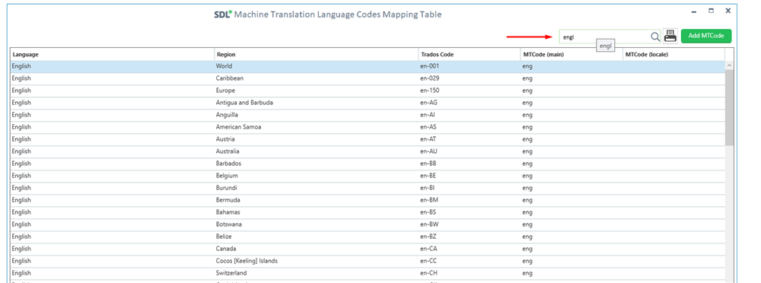Maximize the mapping table window
761x283 pixels.
(711, 11)
